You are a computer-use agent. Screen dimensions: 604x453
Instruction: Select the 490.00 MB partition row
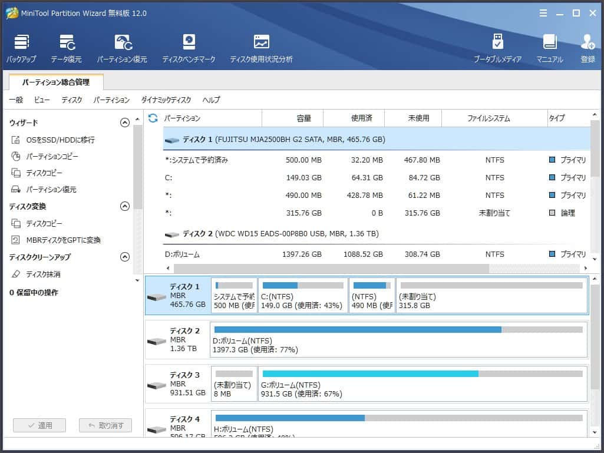click(377, 196)
